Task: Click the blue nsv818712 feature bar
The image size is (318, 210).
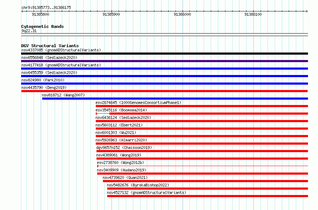Action: [175, 99]
